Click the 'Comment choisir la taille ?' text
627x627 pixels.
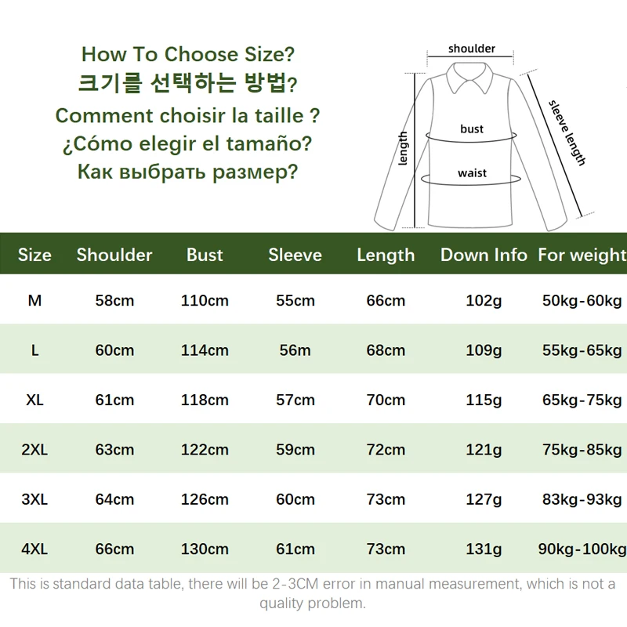[187, 115]
